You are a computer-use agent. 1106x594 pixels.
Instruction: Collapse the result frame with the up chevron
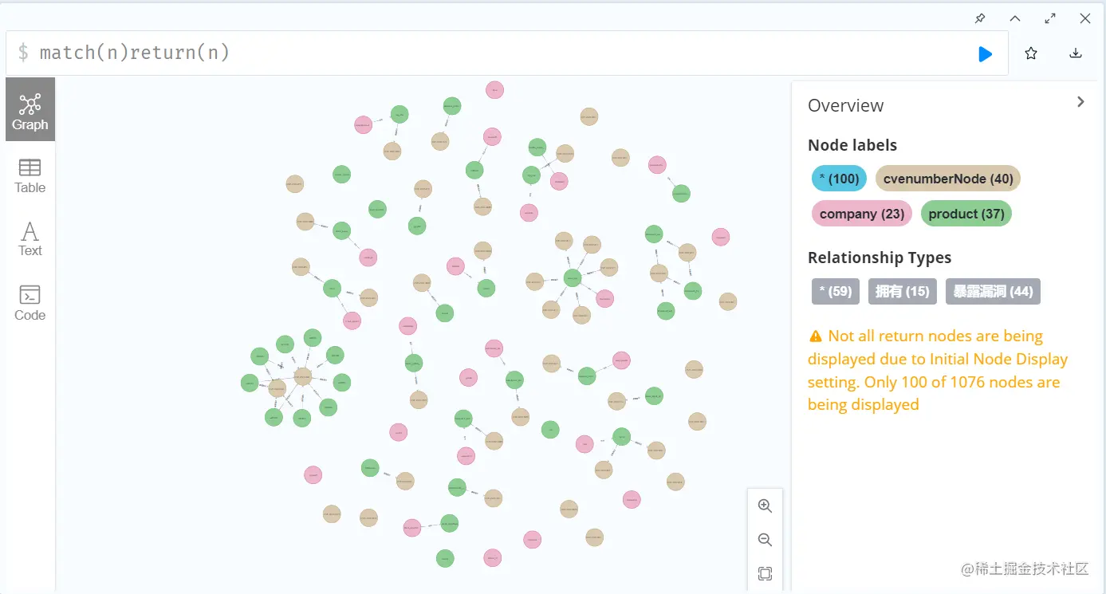click(1015, 18)
